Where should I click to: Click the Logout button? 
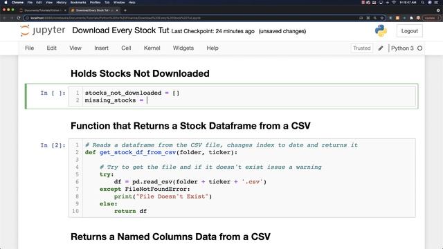coord(409,30)
